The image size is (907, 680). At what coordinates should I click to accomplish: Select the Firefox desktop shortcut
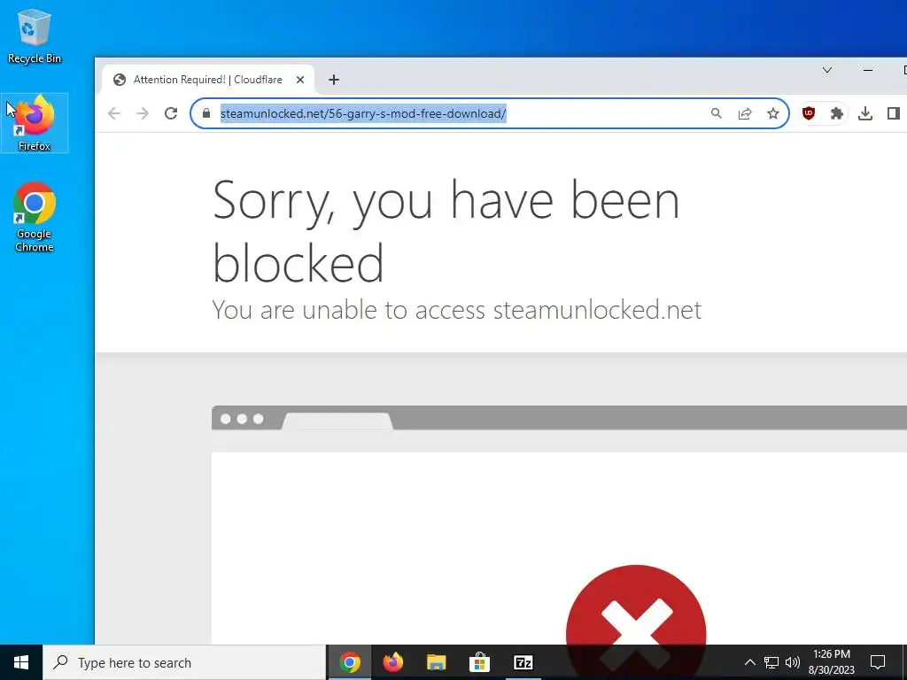(x=35, y=123)
